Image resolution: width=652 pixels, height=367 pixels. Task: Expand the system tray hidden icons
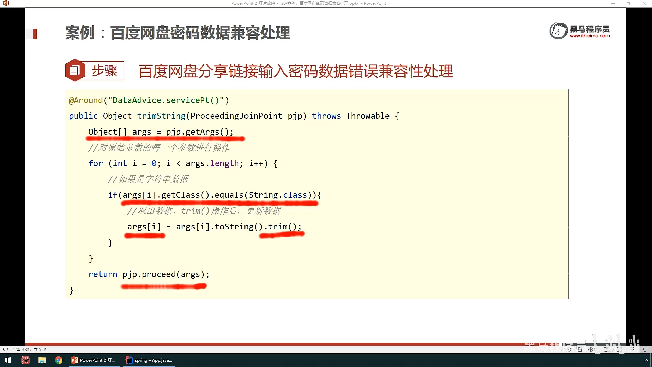pyautogui.click(x=646, y=360)
